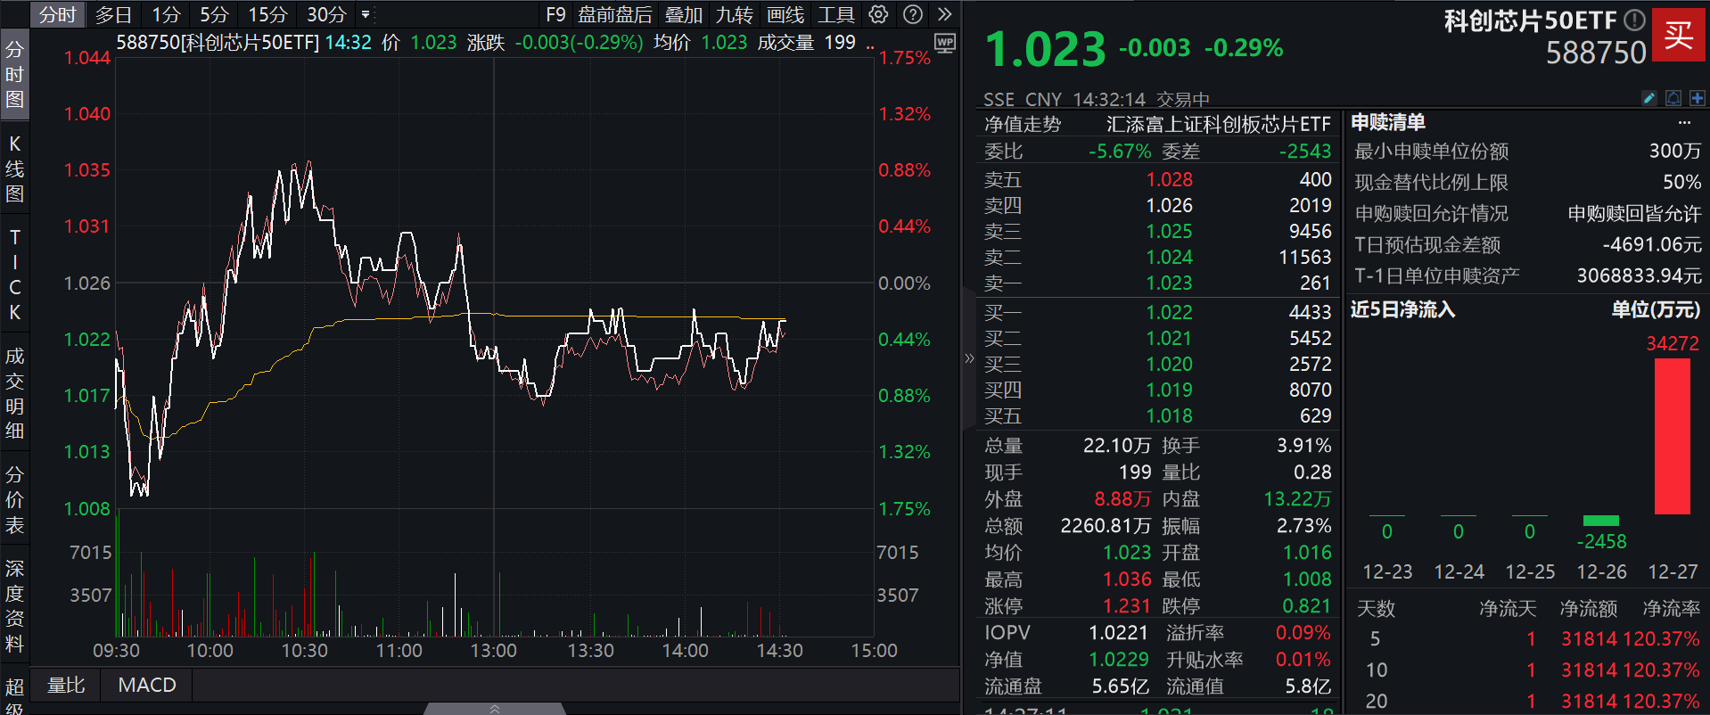Viewport: 1710px width, 715px height.
Task: Click 委比 value -5.67%
Action: tap(1120, 151)
